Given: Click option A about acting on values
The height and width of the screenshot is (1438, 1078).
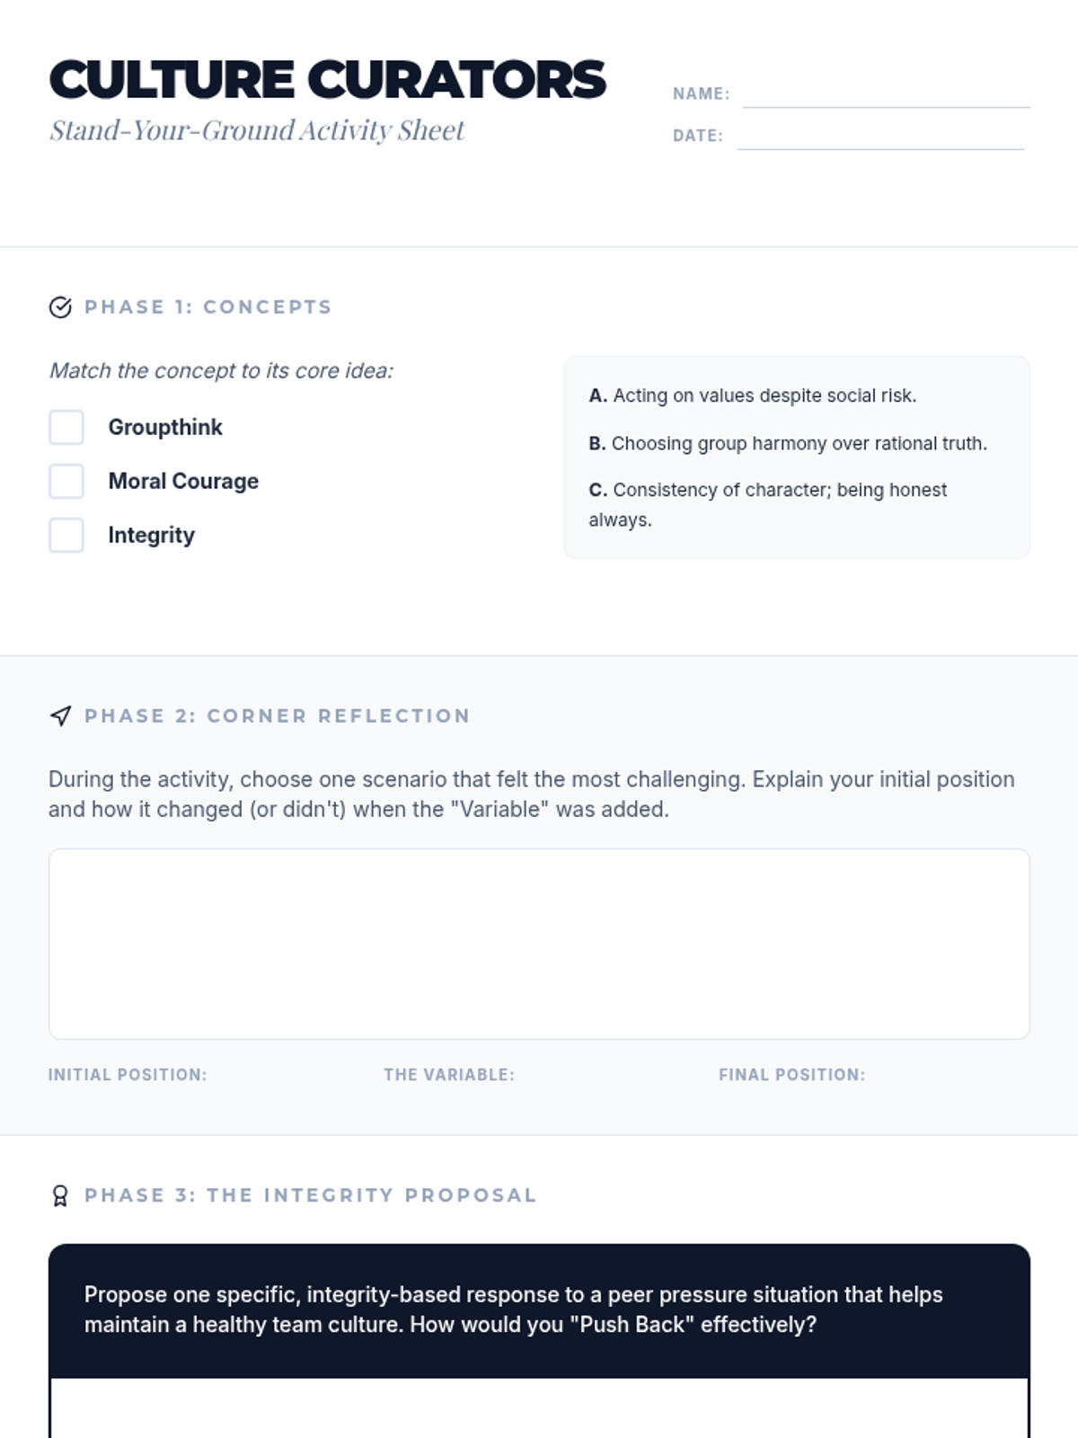Looking at the screenshot, I should tap(753, 395).
